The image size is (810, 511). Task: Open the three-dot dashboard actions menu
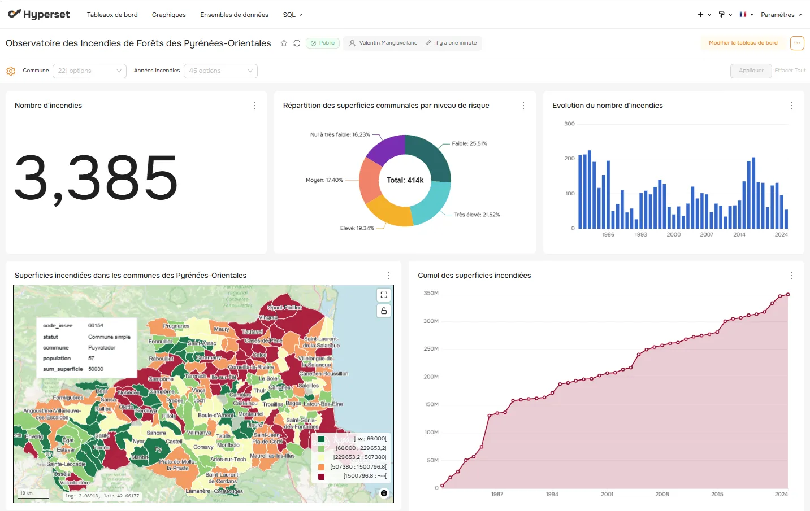click(x=797, y=43)
